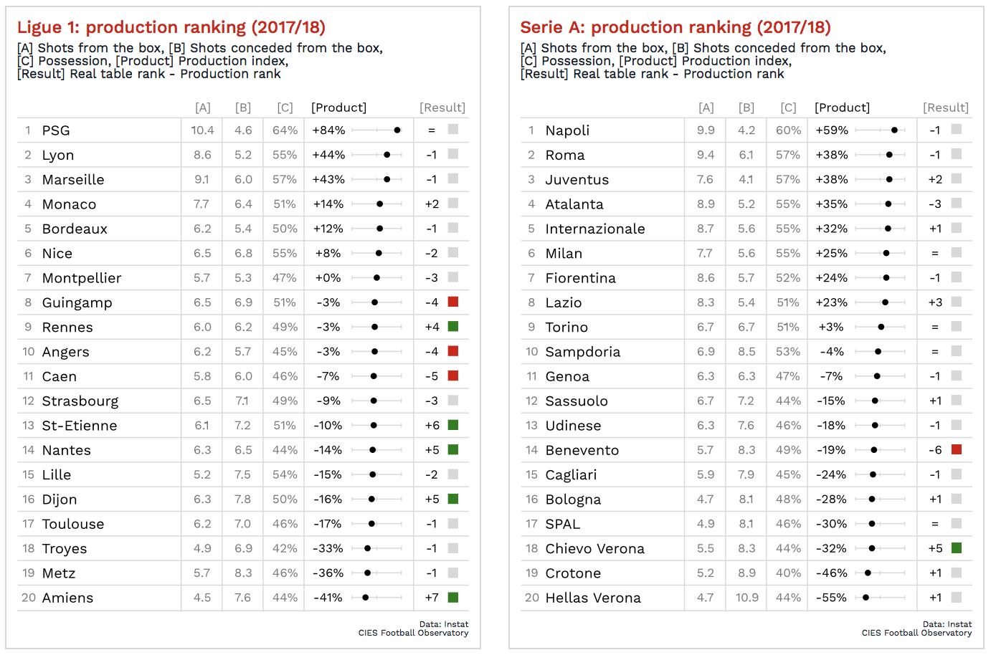Select the Bordeaux team name
Image resolution: width=991 pixels, height=655 pixels.
pos(75,229)
